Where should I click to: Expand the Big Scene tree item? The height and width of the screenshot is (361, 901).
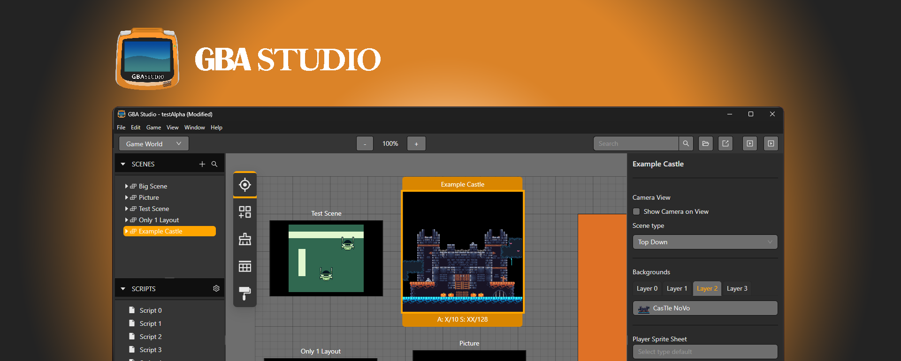coord(127,186)
